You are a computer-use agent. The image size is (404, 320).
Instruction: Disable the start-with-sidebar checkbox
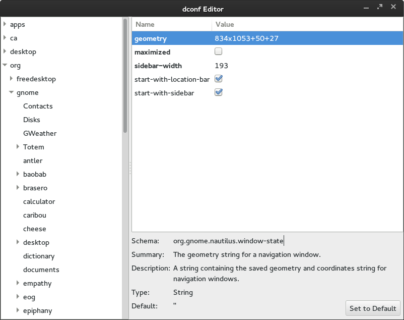point(218,92)
